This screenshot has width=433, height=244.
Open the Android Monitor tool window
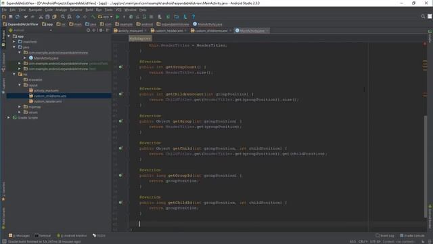[72, 236]
